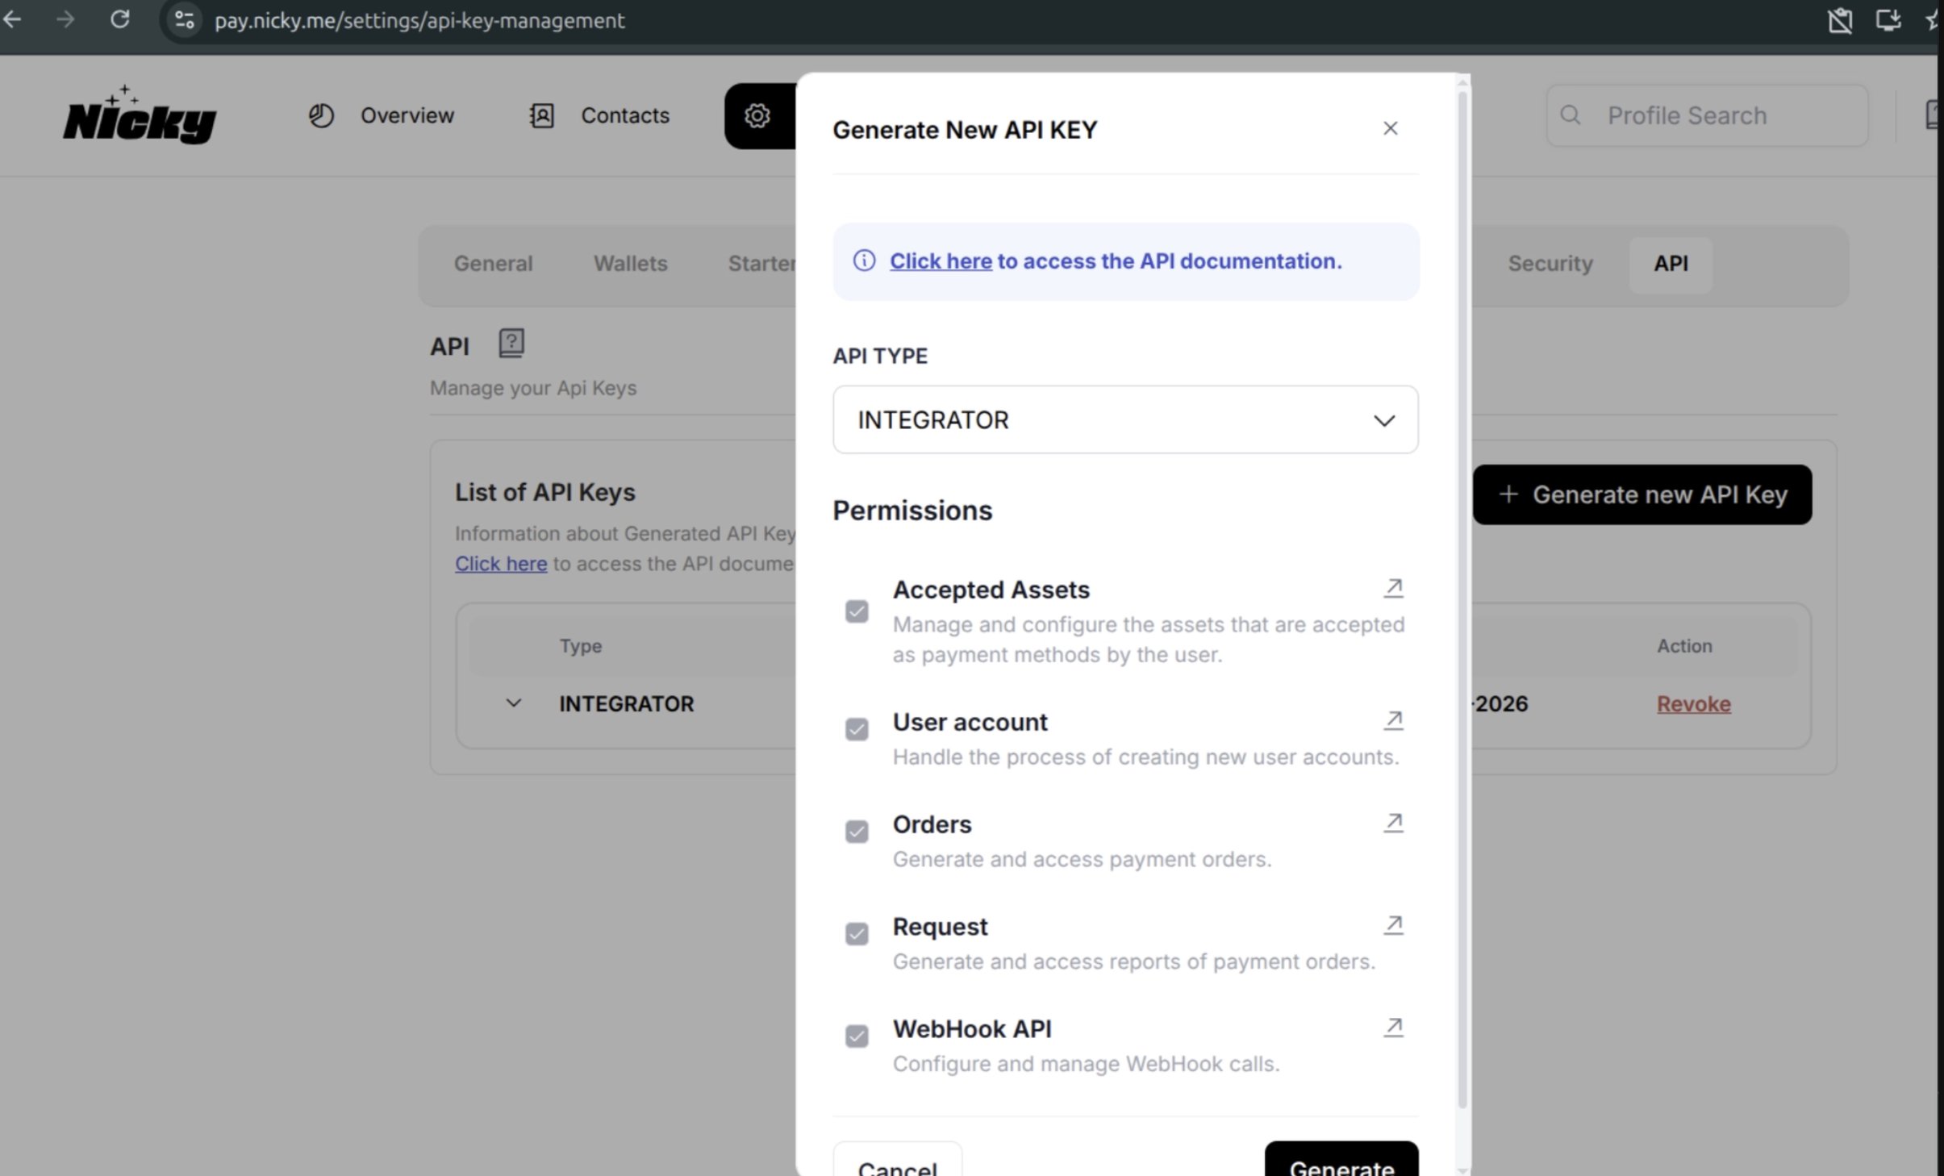This screenshot has height=1176, width=1944.
Task: Click the Permissions heading in dialog
Action: tap(912, 511)
